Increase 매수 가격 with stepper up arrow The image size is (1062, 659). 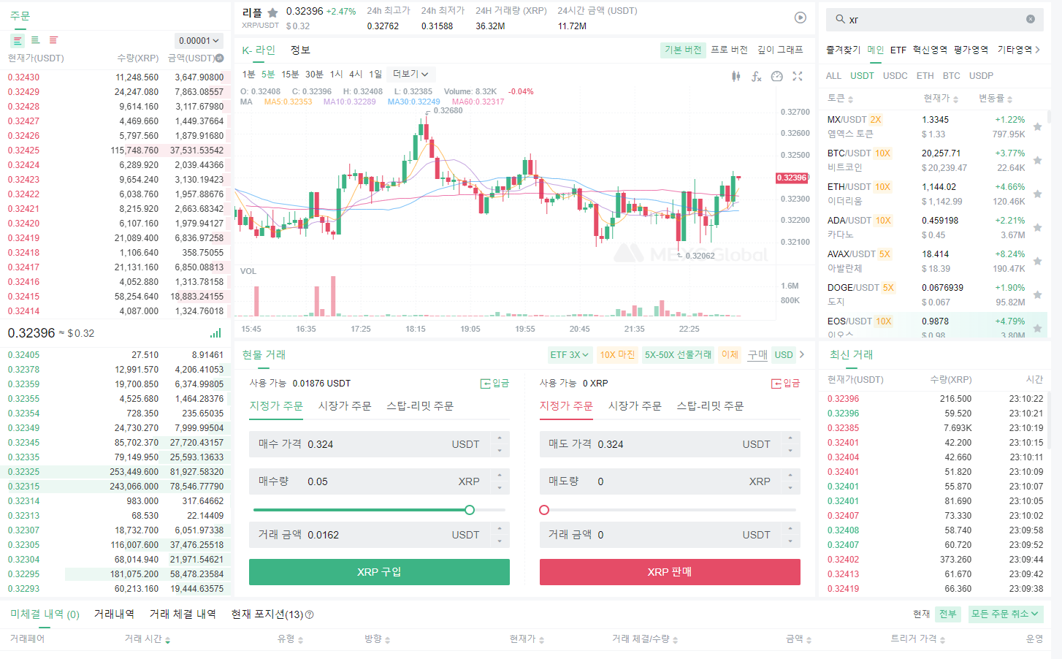tap(500, 438)
